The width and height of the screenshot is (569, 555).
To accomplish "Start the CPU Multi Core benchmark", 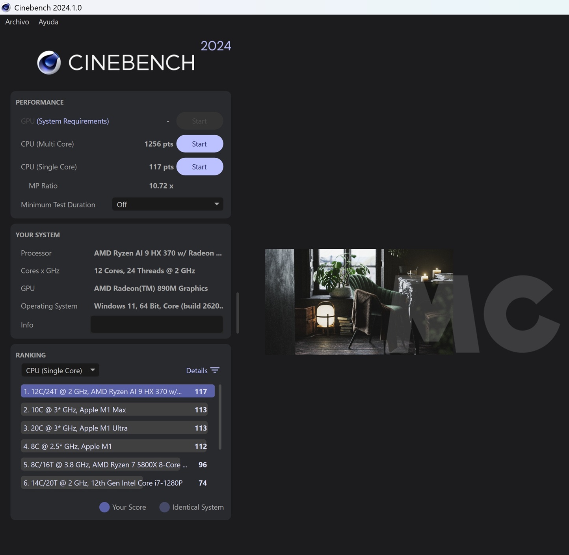I will pos(199,143).
